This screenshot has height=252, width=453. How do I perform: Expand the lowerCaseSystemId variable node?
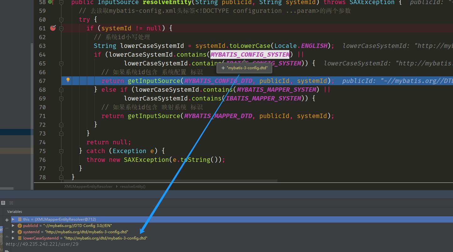pyautogui.click(x=13, y=238)
